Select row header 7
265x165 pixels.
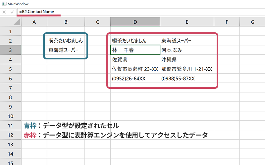tap(11, 88)
